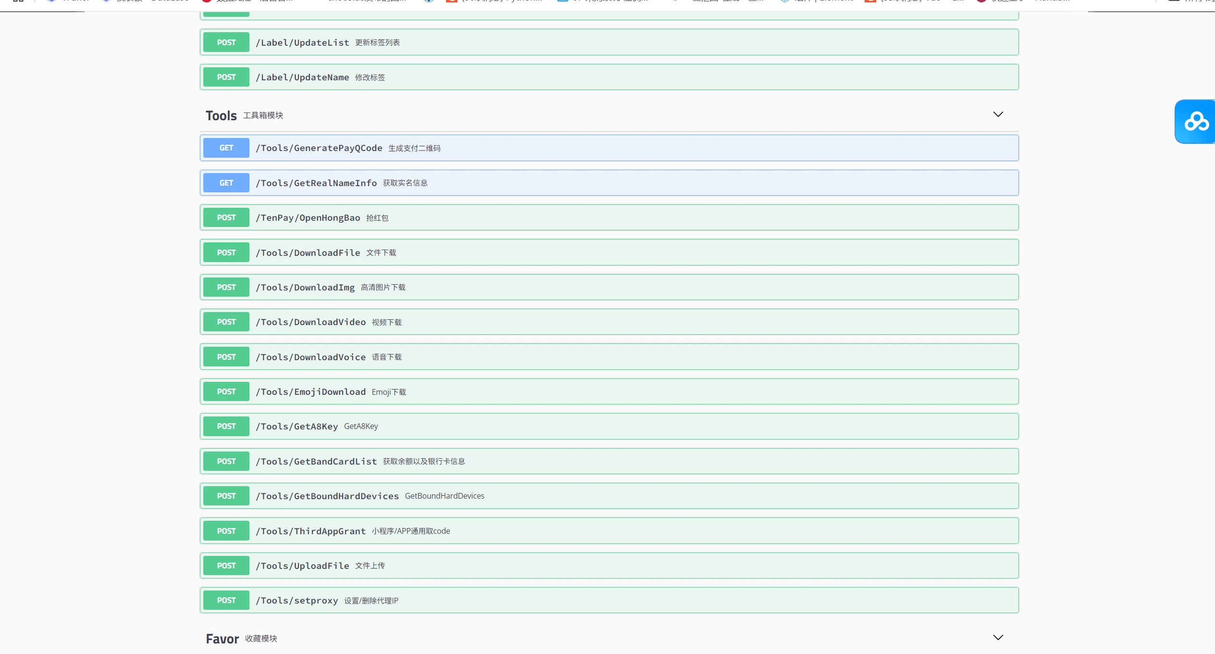
Task: Expand /Tools/GetBoundHardDevices row
Action: pyautogui.click(x=327, y=496)
